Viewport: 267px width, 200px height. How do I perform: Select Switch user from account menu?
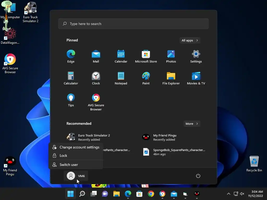76,165
